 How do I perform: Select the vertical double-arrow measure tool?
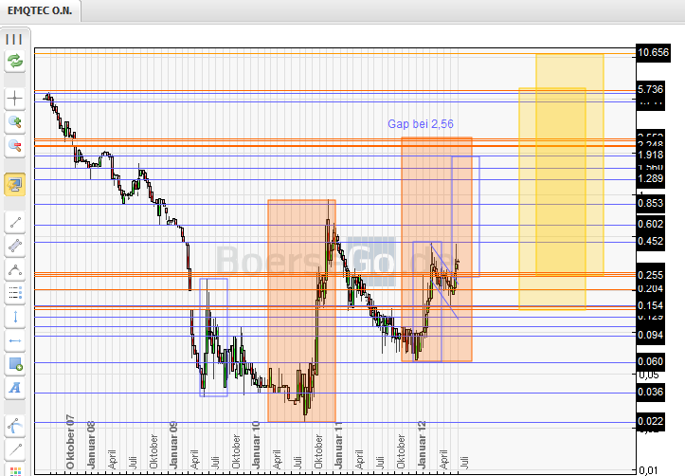[x=15, y=317]
